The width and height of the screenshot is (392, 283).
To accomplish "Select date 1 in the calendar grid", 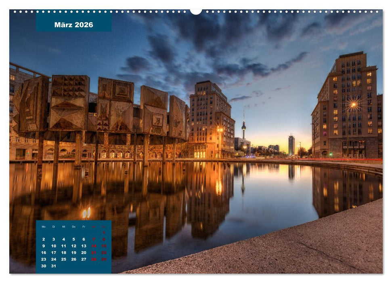I will click(x=103, y=232).
